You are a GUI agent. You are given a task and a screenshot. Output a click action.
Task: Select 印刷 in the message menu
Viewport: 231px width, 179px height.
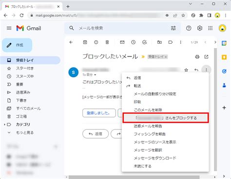click(x=165, y=102)
